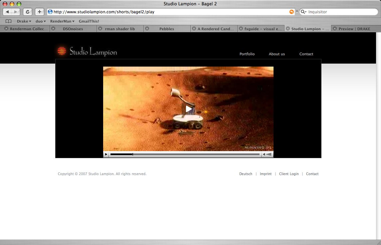Open the About us page
The width and height of the screenshot is (381, 245).
coord(277,54)
